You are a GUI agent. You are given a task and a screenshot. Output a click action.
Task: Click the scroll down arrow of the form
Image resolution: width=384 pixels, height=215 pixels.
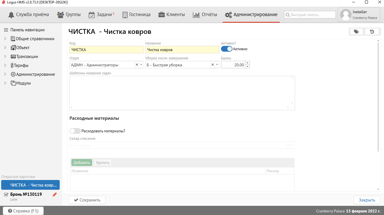(x=378, y=189)
